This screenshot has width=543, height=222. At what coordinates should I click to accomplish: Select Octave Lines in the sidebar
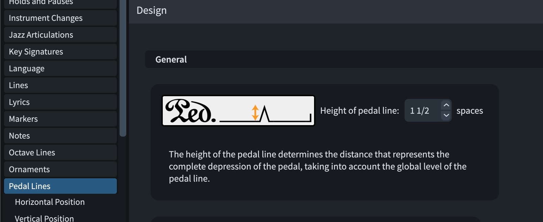click(x=60, y=152)
